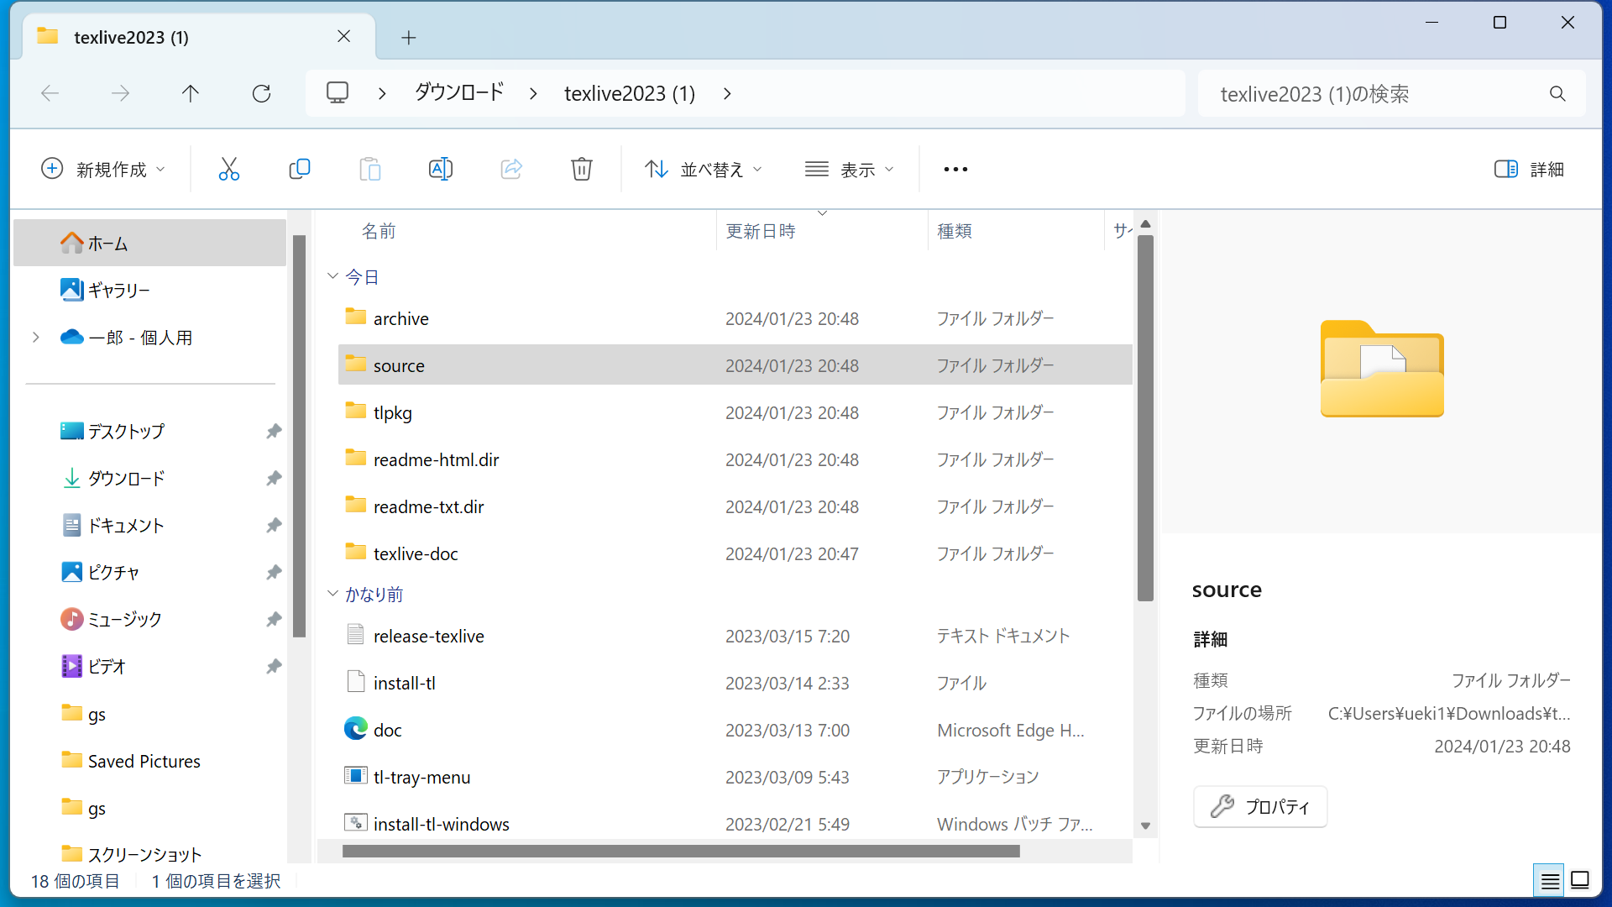1612x907 pixels.
Task: Click the horizontal scrollbar in file list
Action: pyautogui.click(x=680, y=852)
